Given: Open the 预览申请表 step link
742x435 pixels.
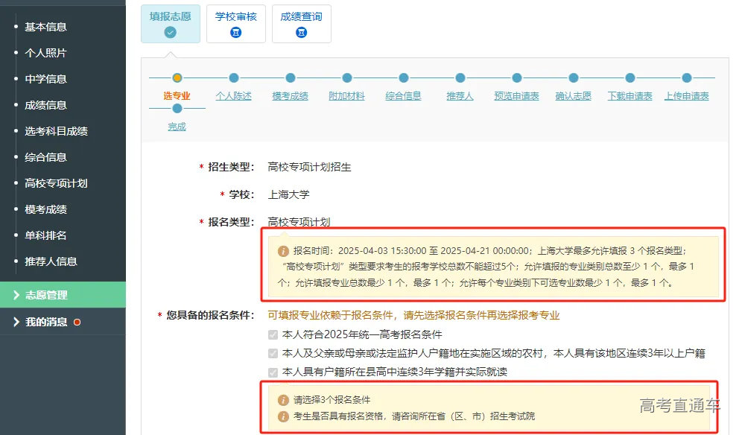Looking at the screenshot, I should (517, 95).
